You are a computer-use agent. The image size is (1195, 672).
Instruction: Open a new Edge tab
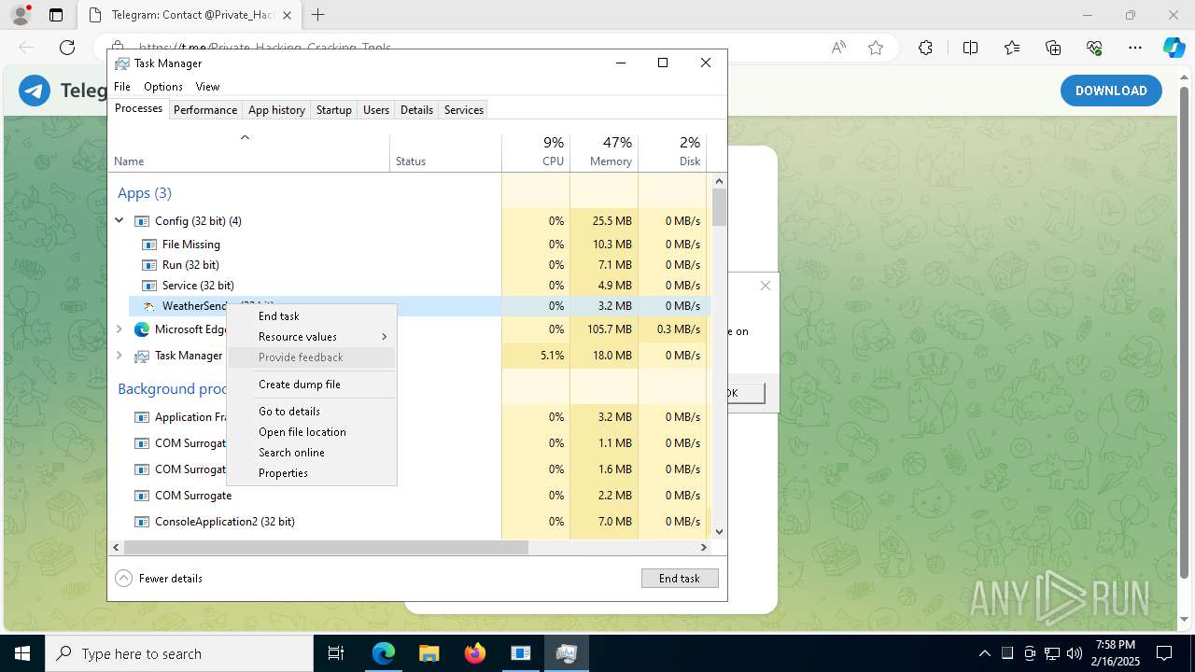point(318,15)
